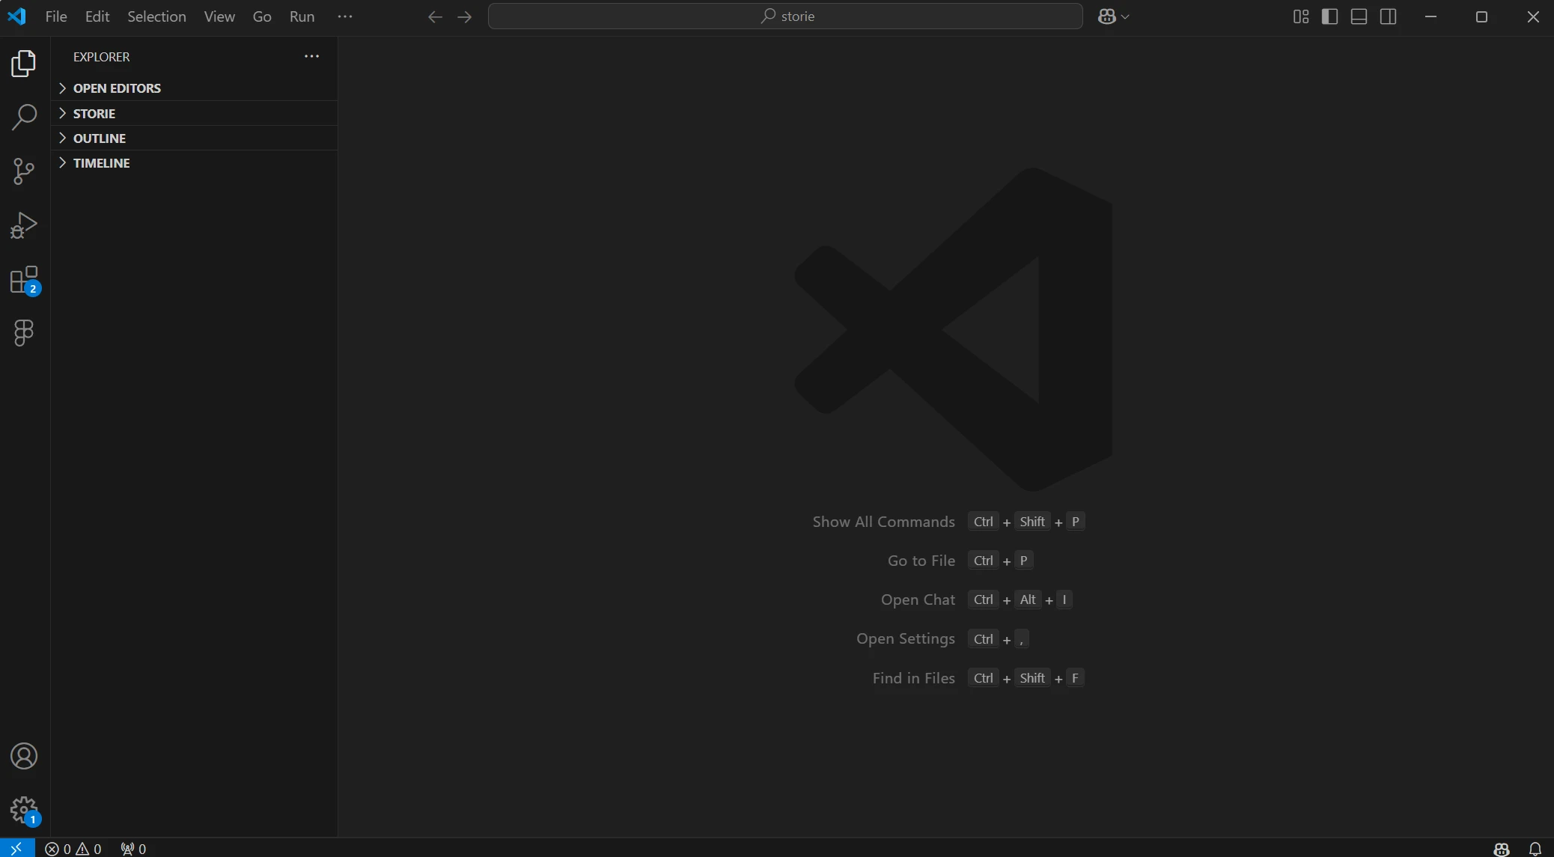Open remote window from status bar
The width and height of the screenshot is (1554, 857).
click(16, 848)
